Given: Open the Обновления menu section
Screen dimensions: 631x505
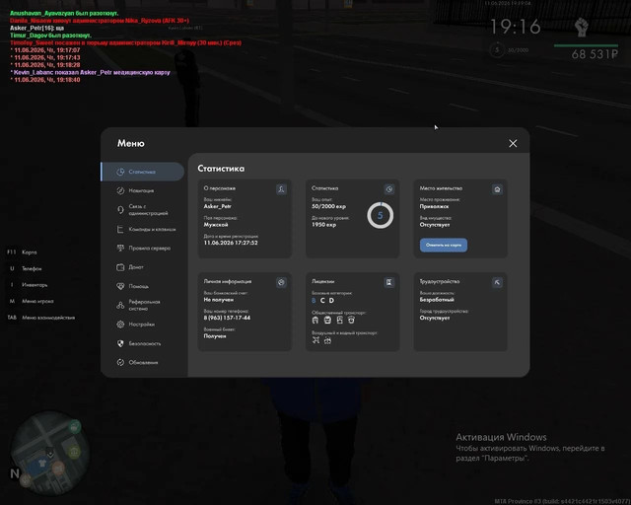Looking at the screenshot, I should pos(137,362).
